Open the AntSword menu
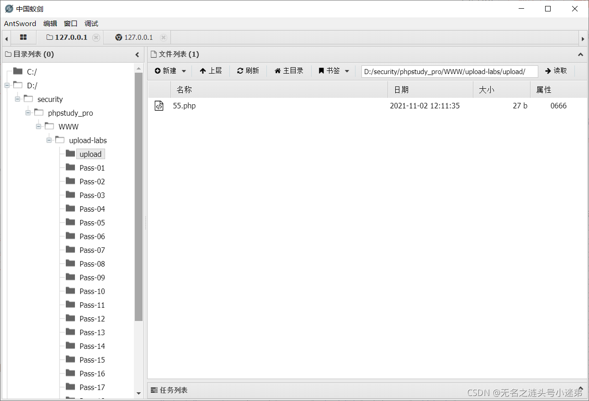The height and width of the screenshot is (401, 589). pyautogui.click(x=20, y=24)
